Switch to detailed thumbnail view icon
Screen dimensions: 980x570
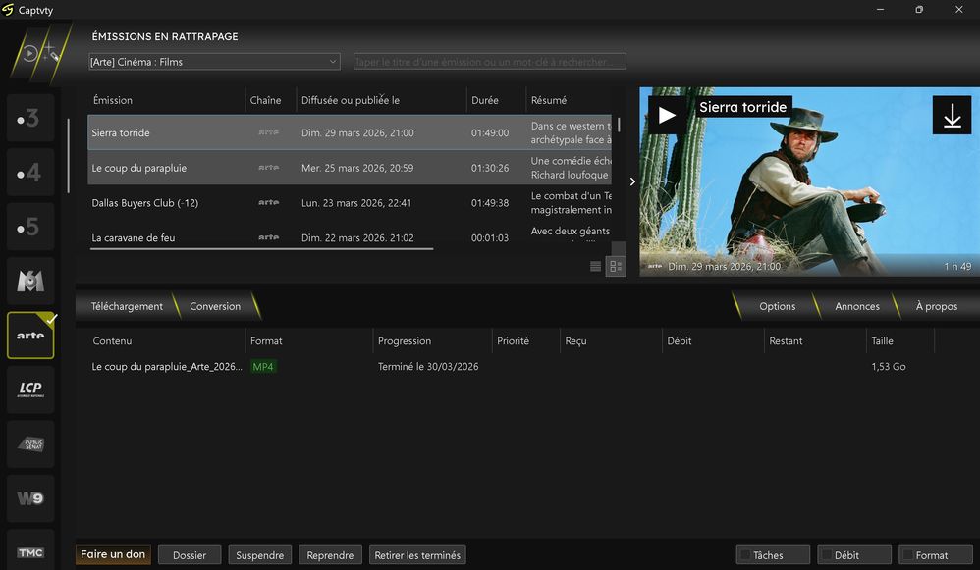(x=616, y=267)
